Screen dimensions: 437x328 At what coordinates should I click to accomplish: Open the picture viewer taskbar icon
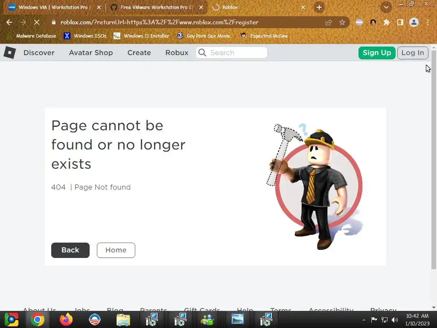pyautogui.click(x=237, y=319)
